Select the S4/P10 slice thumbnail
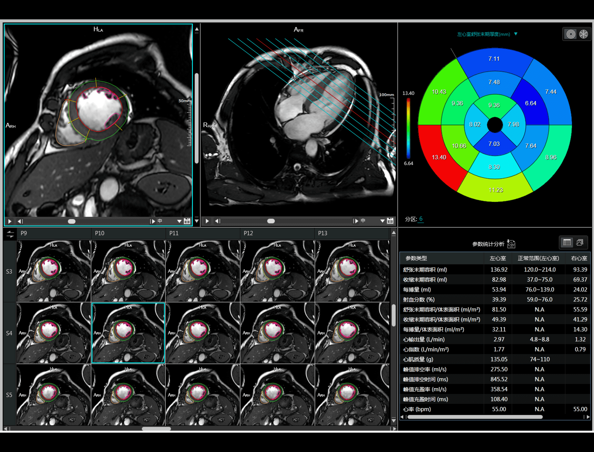Screen dimensions: 594x452 (128, 333)
